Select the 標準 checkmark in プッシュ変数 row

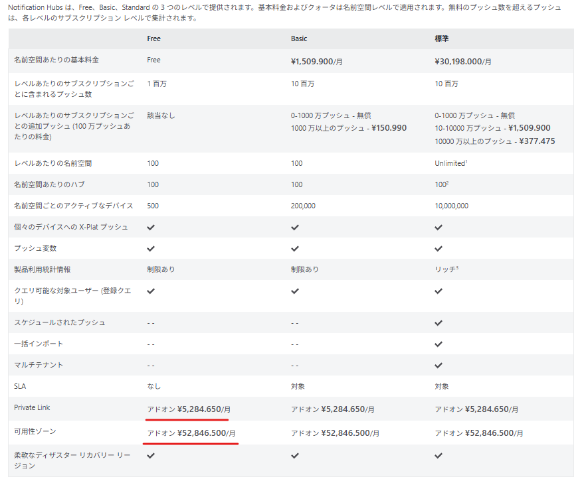438,249
